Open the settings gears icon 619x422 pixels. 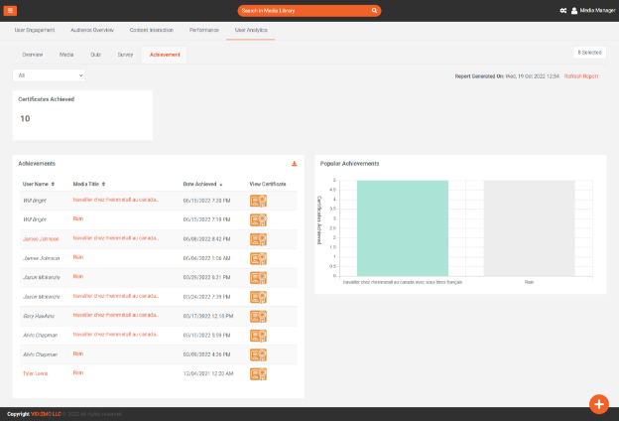pyautogui.click(x=562, y=11)
